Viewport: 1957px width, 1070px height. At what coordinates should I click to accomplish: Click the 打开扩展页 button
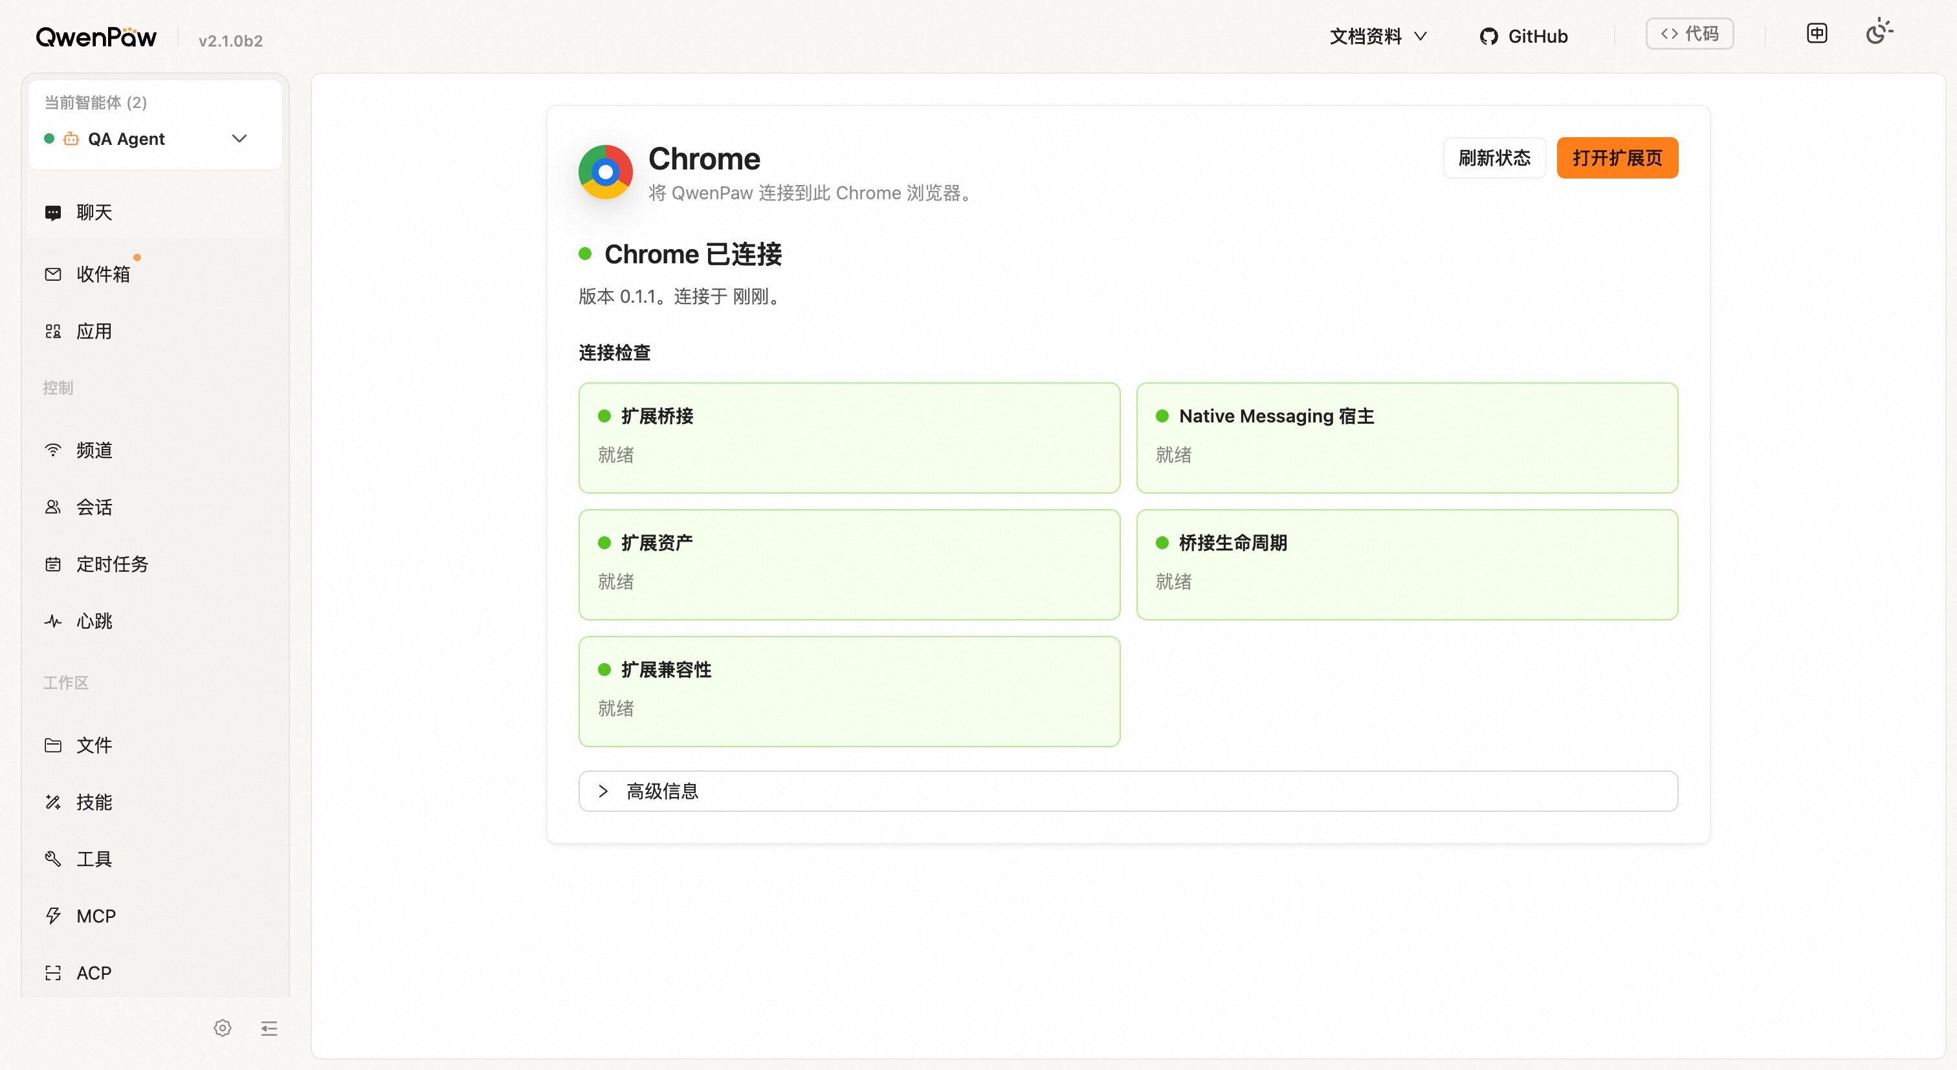[1617, 158]
